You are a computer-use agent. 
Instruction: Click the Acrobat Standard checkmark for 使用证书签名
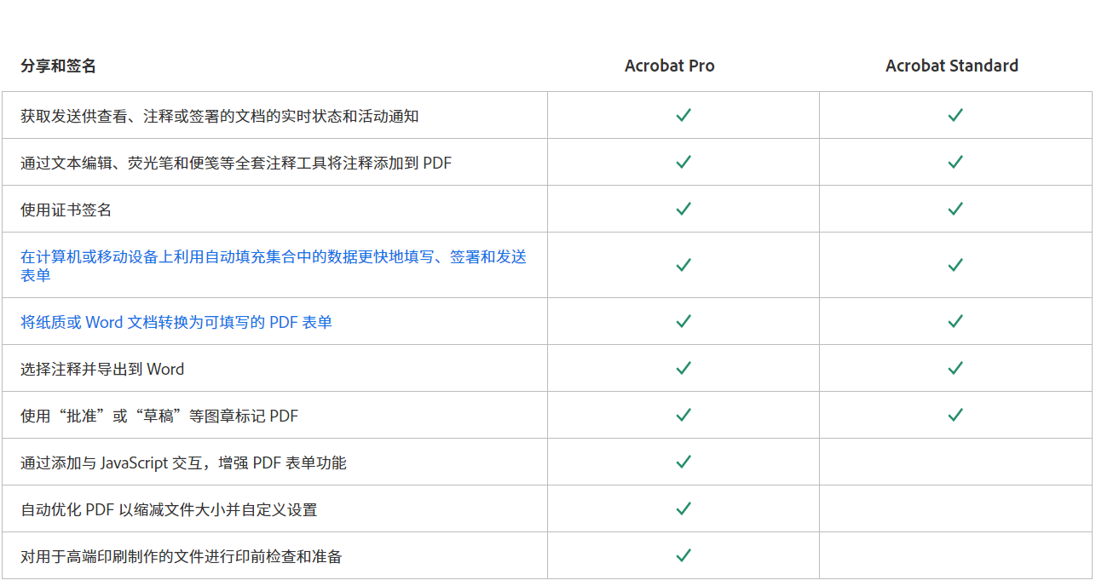point(955,209)
